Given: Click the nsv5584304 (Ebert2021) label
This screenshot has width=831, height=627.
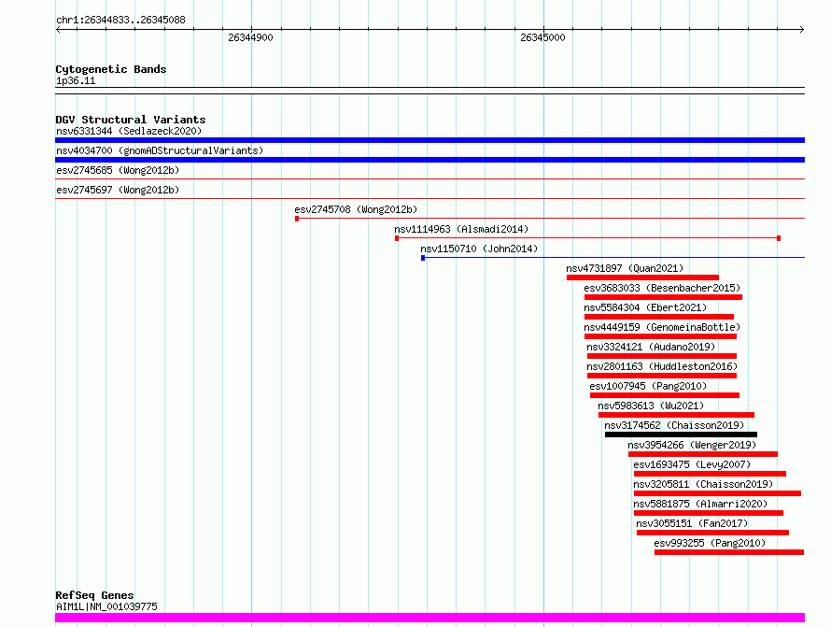Looking at the screenshot, I should pos(645,307).
